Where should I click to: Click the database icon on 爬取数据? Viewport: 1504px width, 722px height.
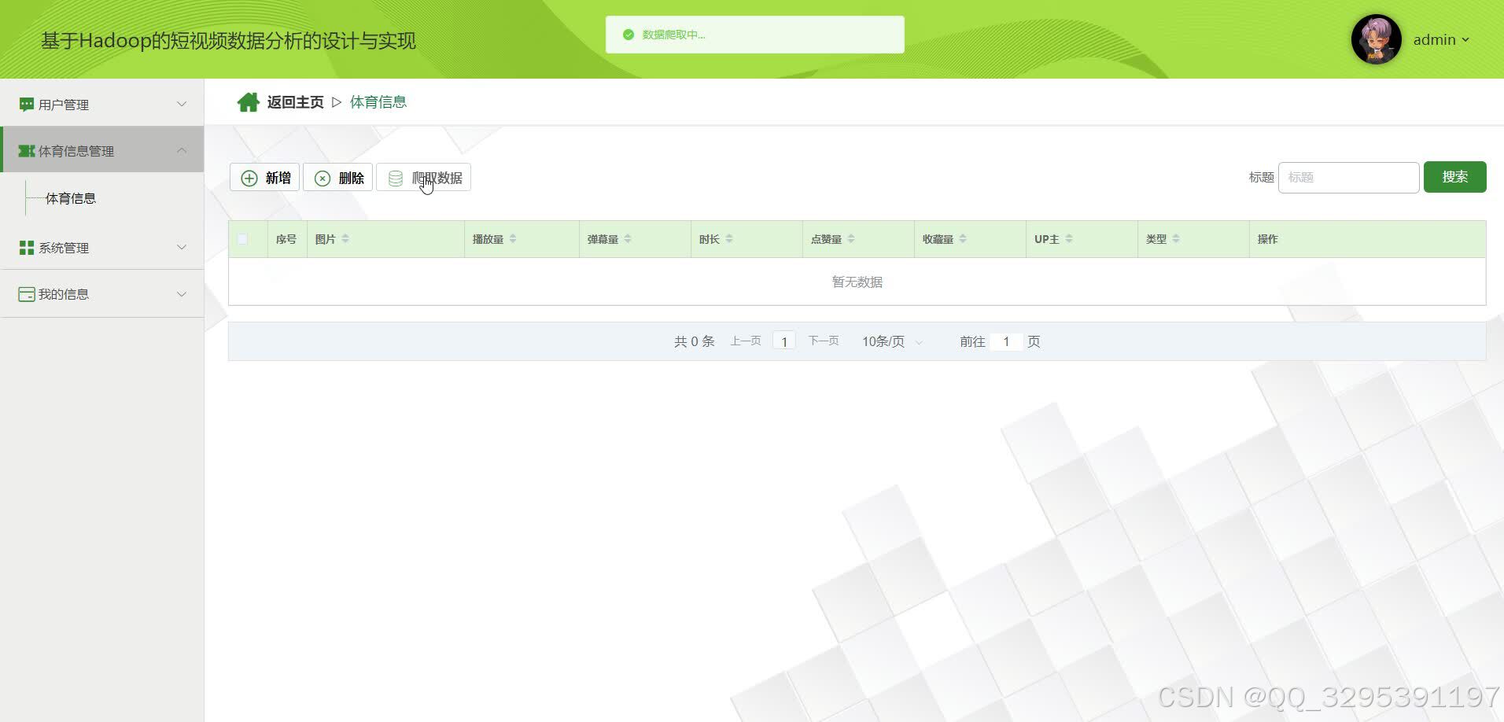click(396, 179)
